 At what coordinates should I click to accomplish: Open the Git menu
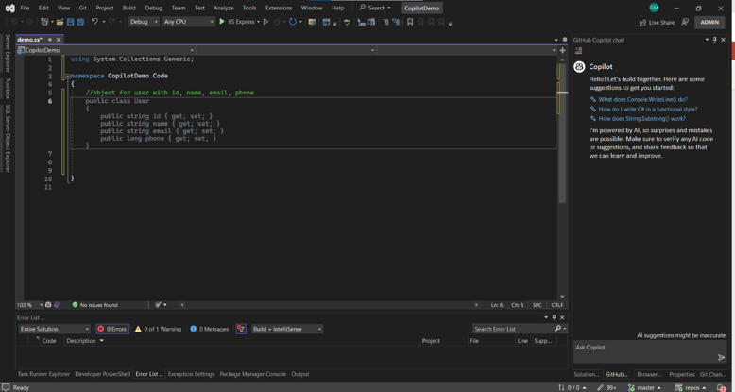[82, 8]
